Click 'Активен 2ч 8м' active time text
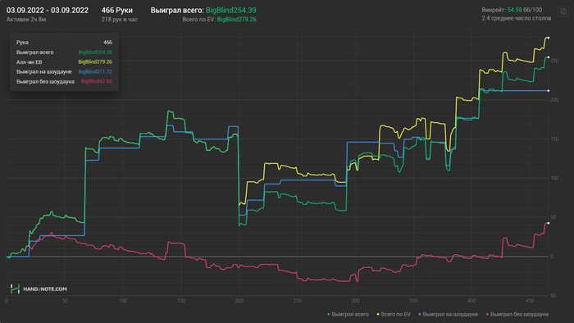This screenshot has width=574, height=323. 26,20
